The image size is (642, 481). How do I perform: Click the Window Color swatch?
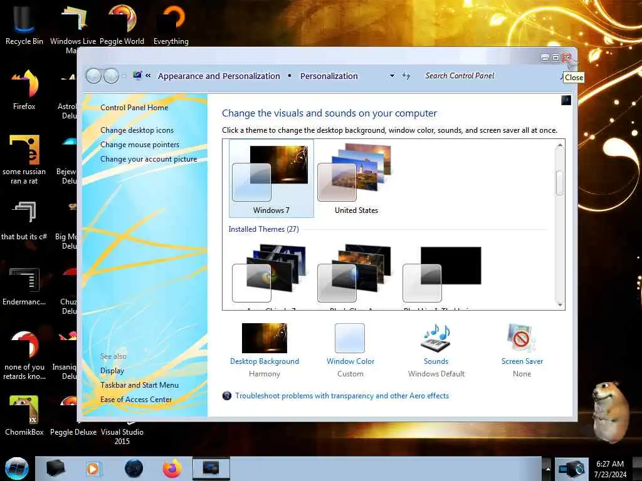click(x=350, y=338)
